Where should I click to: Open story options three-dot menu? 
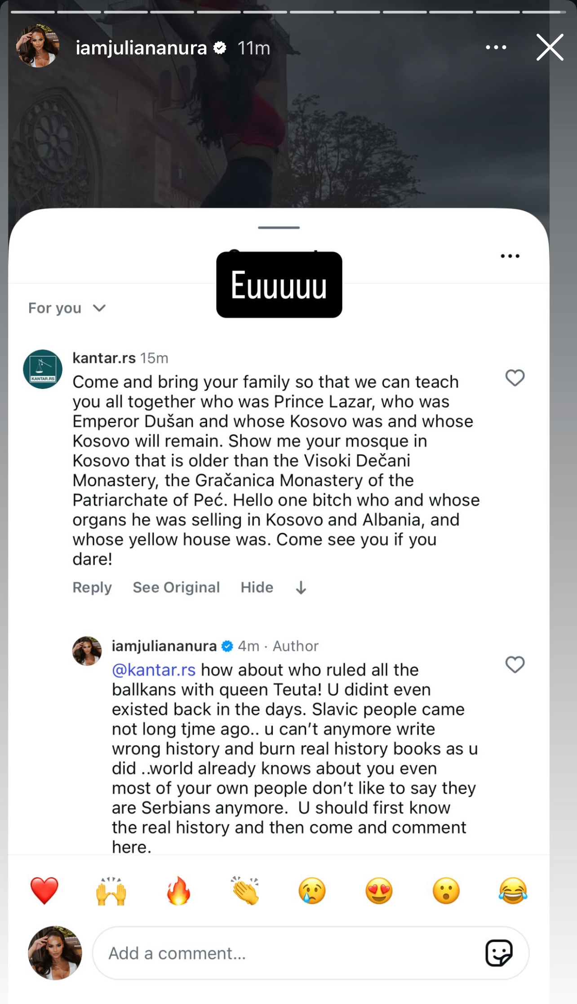click(x=496, y=47)
